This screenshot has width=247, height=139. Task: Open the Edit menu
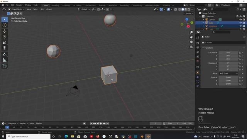pyautogui.click(x=12, y=5)
